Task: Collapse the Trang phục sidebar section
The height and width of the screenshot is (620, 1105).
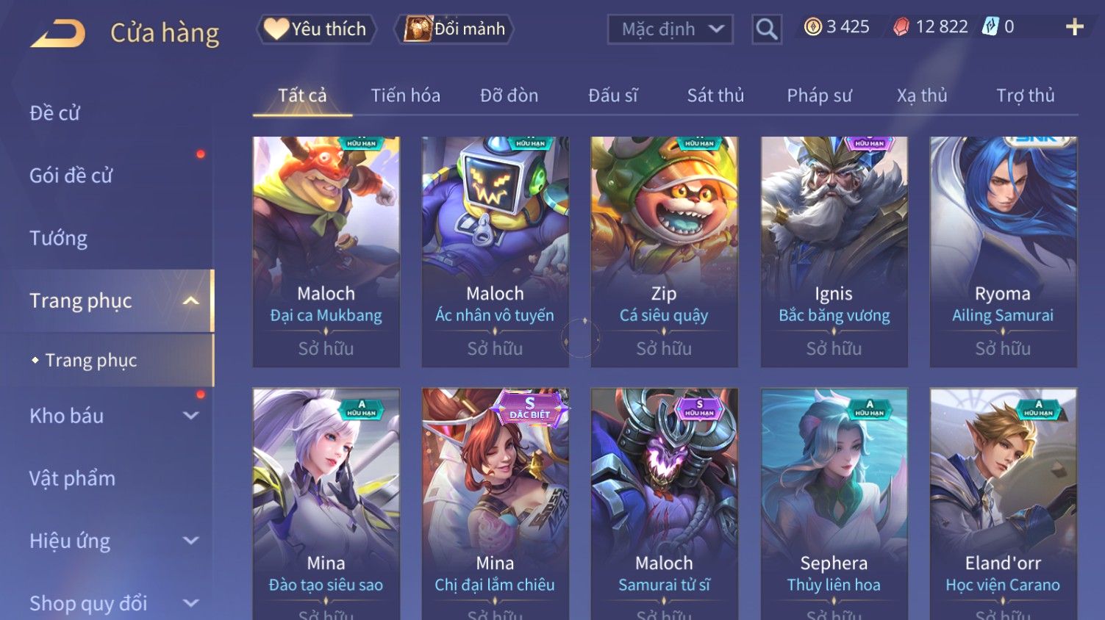Action: [190, 300]
